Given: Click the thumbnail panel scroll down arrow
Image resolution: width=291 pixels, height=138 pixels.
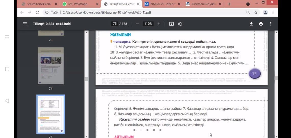Looking at the screenshot, I should 86,136.
